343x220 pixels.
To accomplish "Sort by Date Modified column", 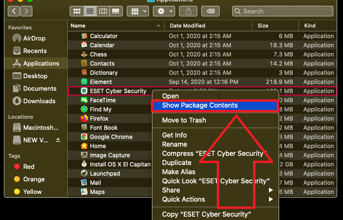I will point(208,26).
